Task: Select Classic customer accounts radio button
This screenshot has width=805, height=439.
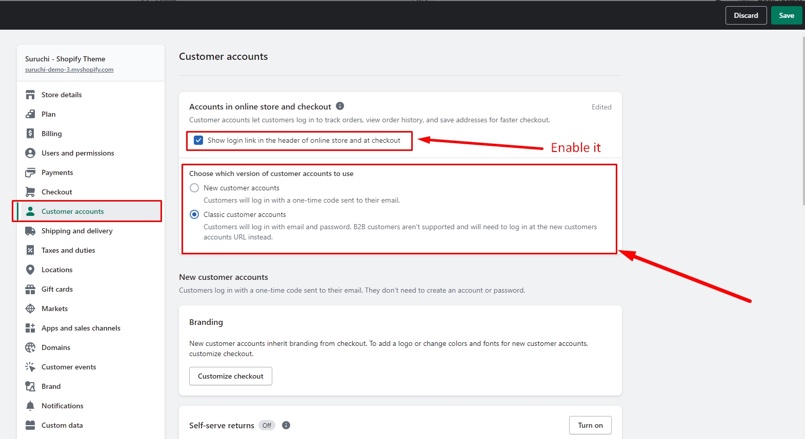Action: [194, 214]
